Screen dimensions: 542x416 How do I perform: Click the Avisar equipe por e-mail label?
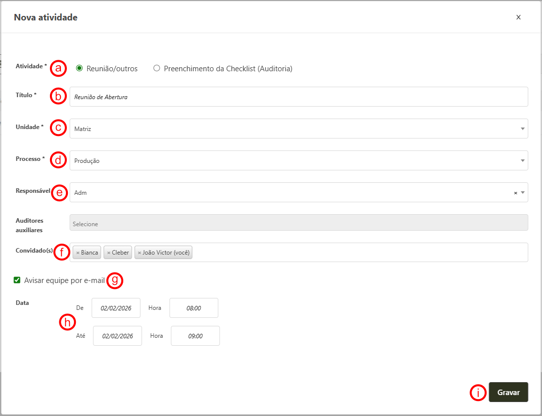point(64,280)
